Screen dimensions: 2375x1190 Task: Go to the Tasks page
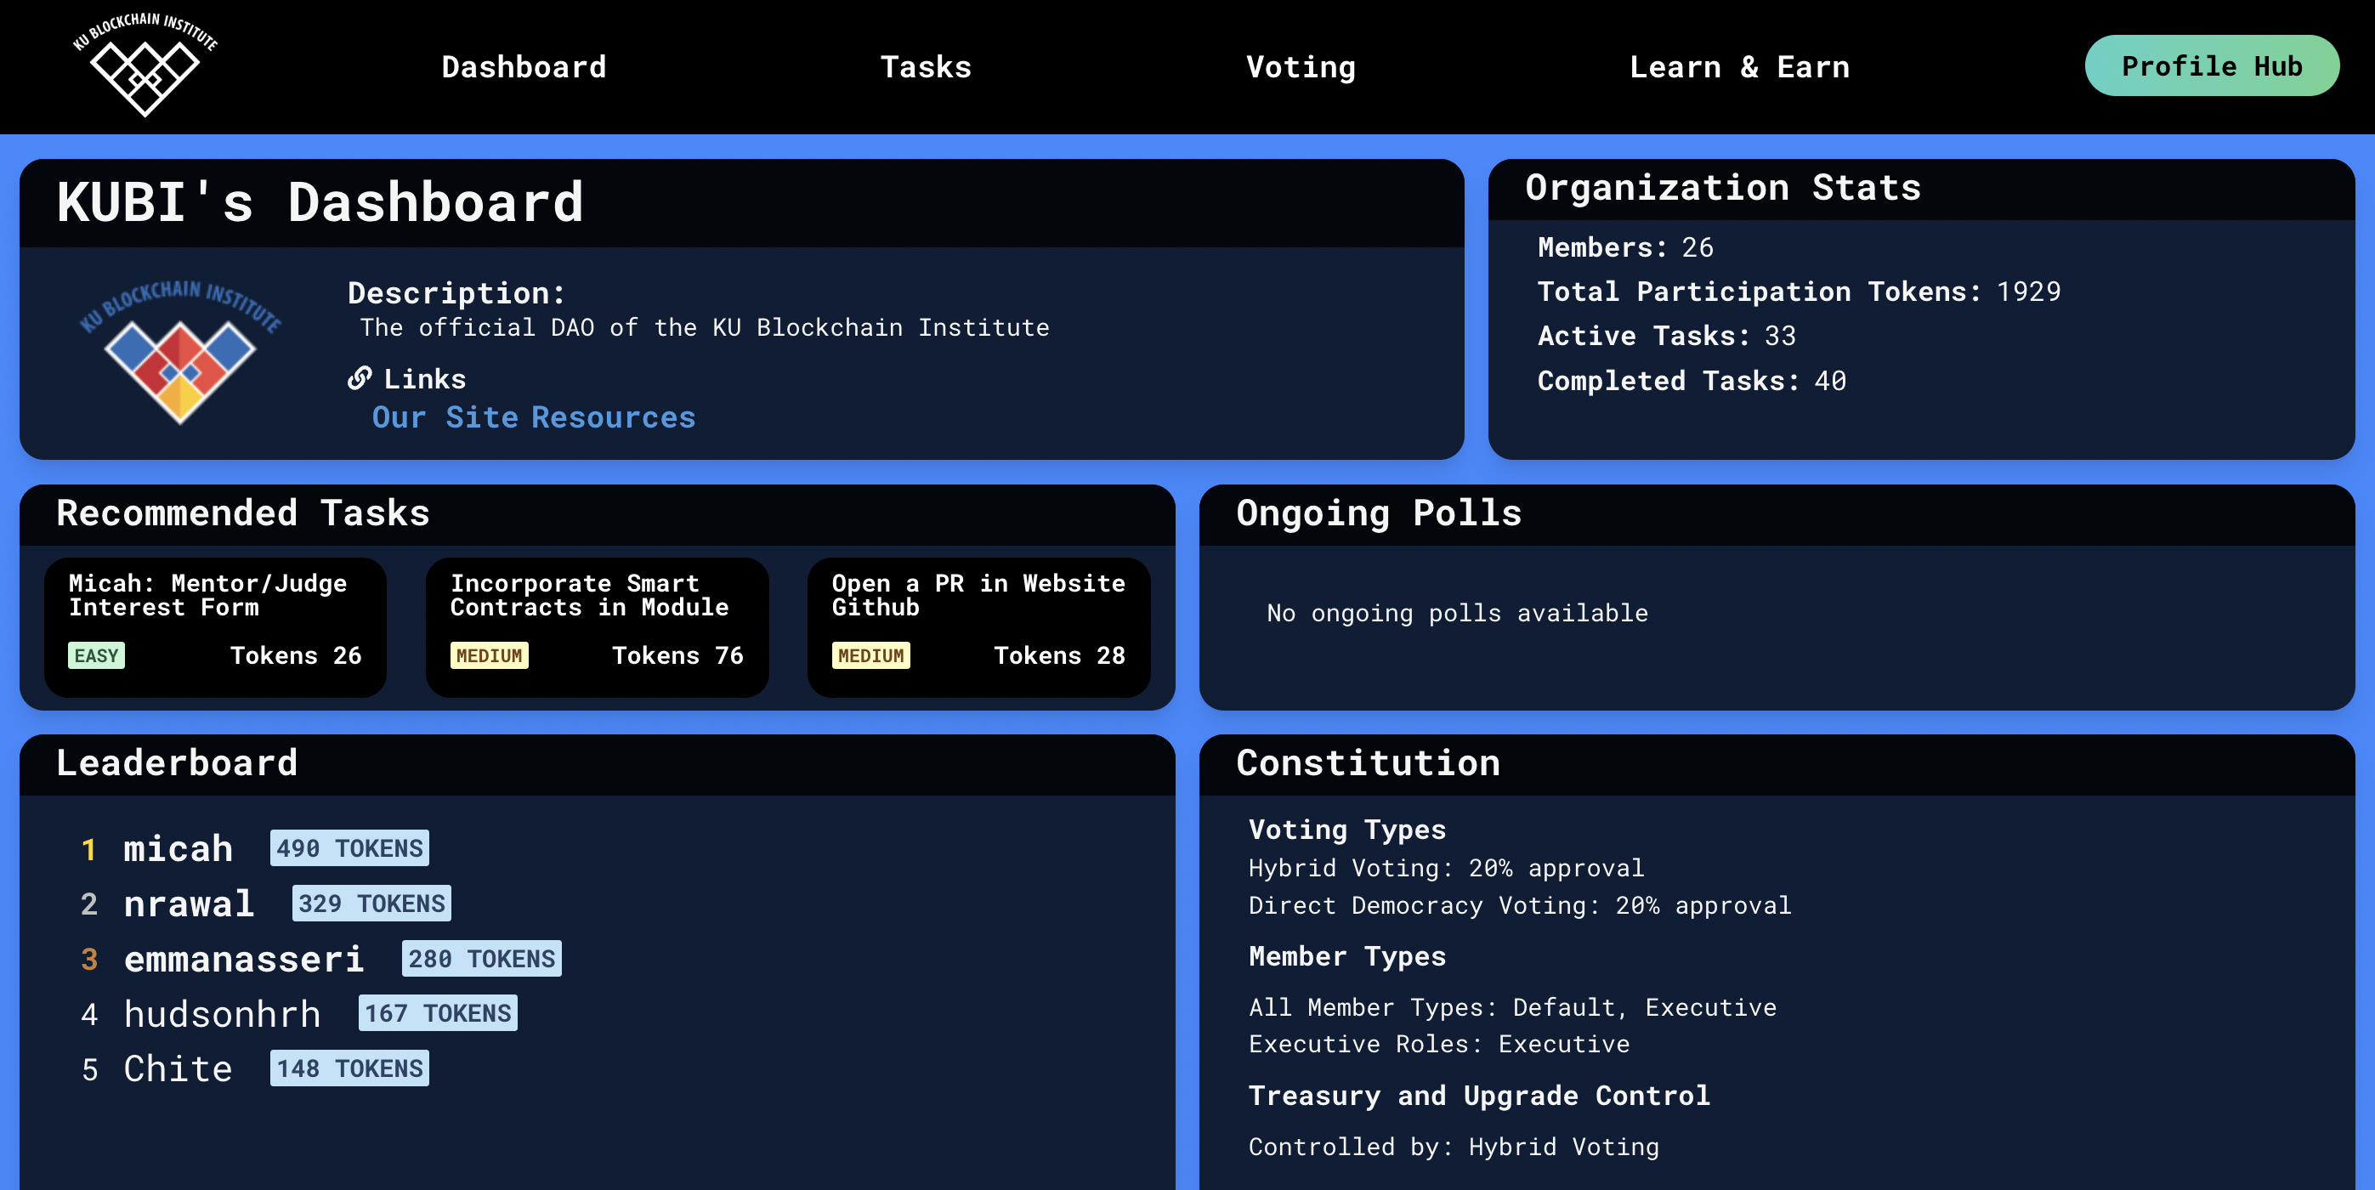pyautogui.click(x=926, y=66)
